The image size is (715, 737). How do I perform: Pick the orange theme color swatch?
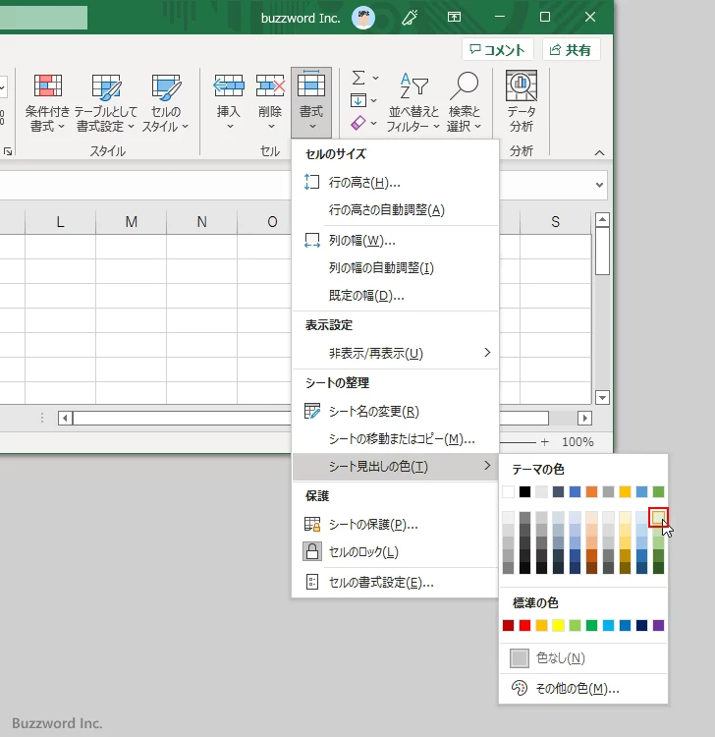[x=591, y=492]
